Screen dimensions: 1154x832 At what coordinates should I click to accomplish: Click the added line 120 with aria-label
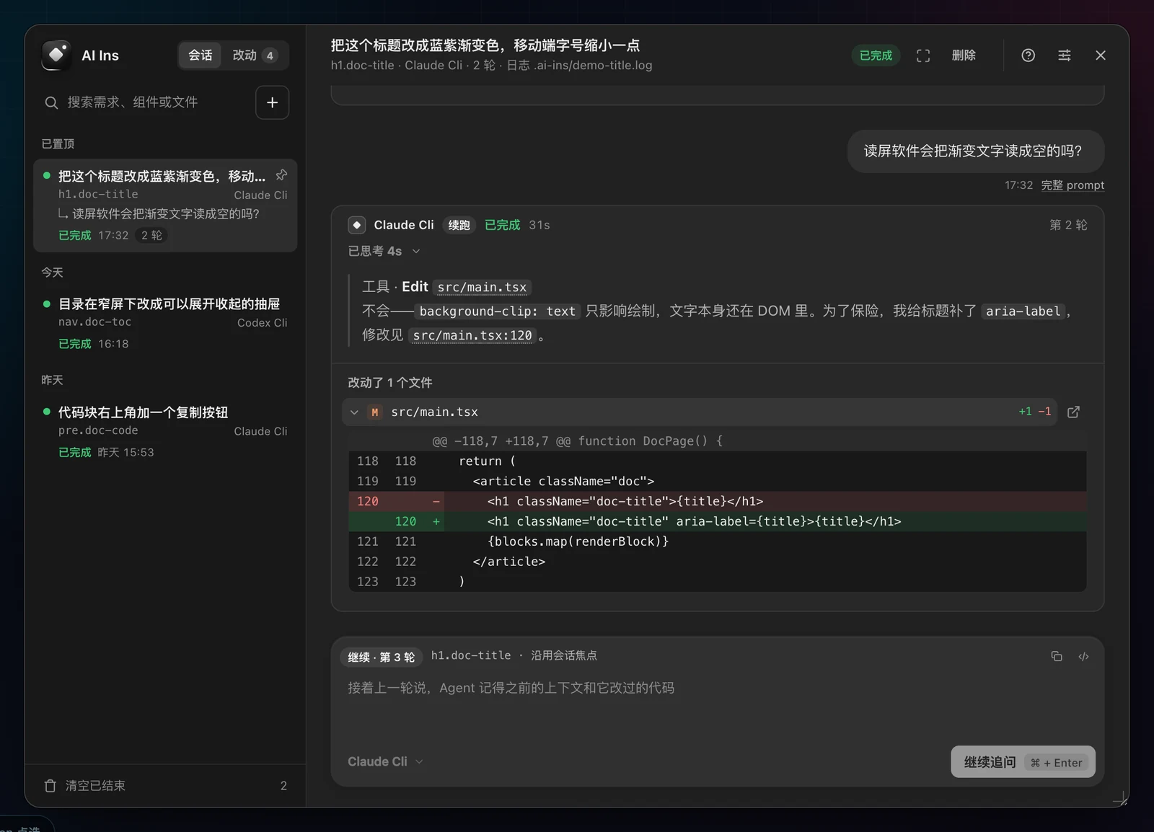click(718, 521)
